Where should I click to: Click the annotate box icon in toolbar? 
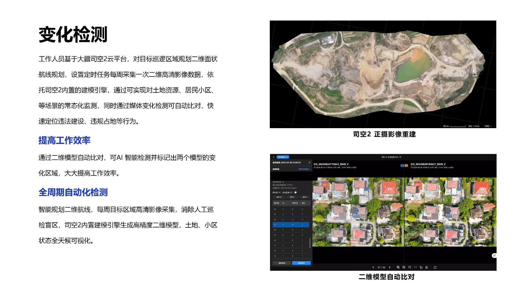[x=435, y=267]
